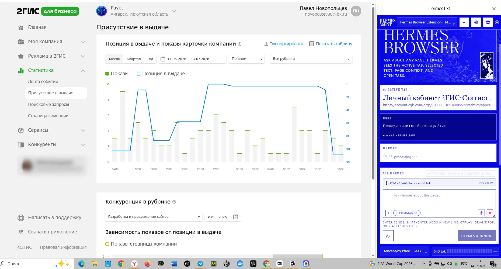Image resolution: width=501 pixels, height=269 pixels.
Task: Click the refresh icon in Hermes panel
Action: [388, 236]
